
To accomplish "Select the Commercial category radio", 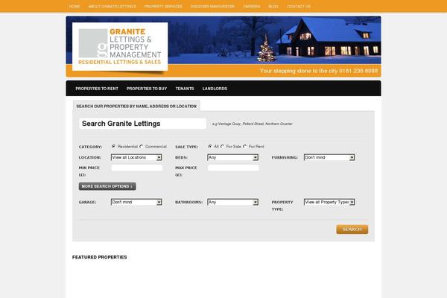I will (142, 146).
